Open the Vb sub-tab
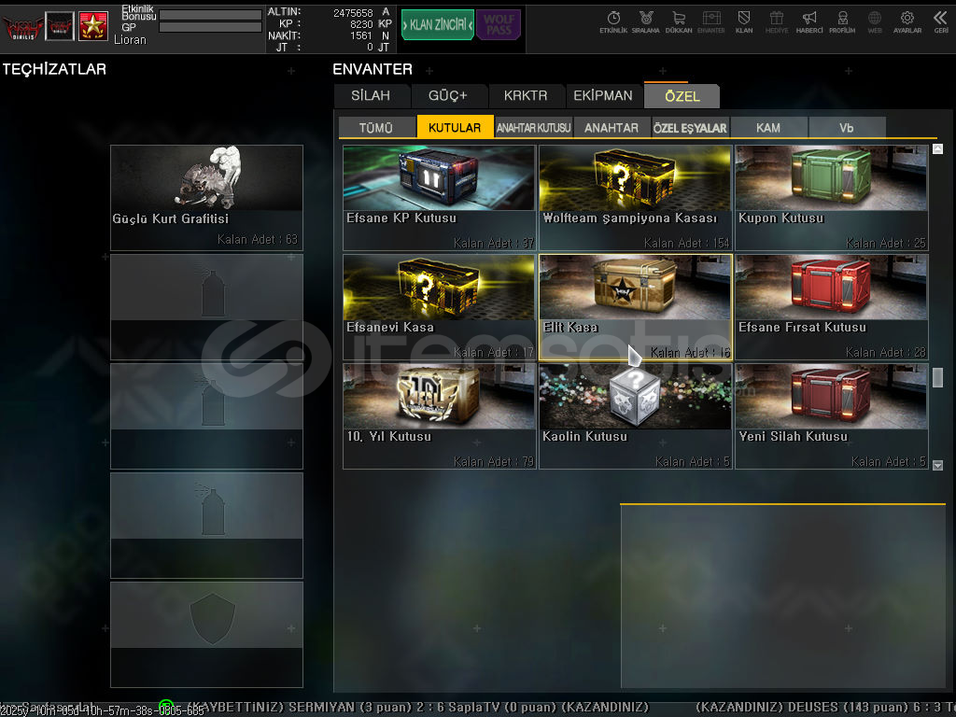The image size is (956, 717). (846, 127)
